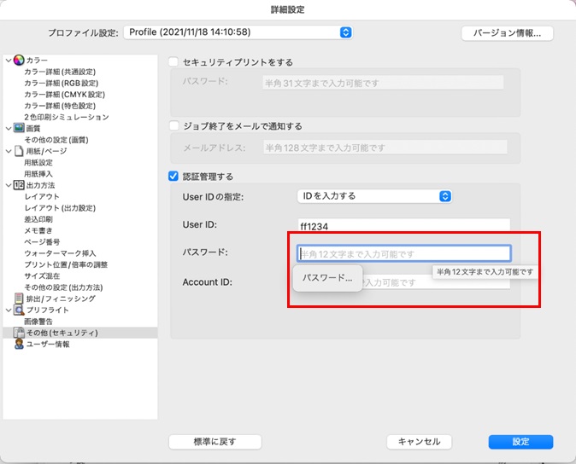Click the blue 設定 button

[520, 442]
